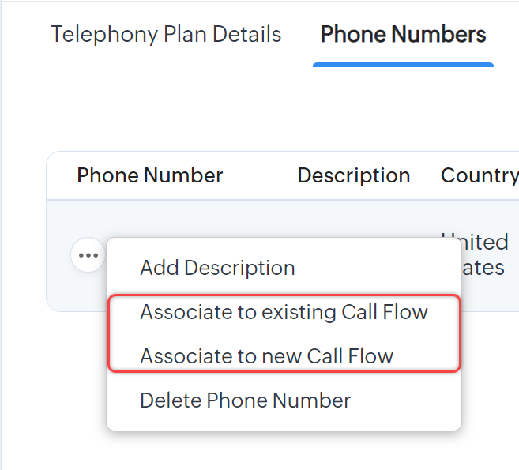Click the three-dot more options icon

pos(88,255)
